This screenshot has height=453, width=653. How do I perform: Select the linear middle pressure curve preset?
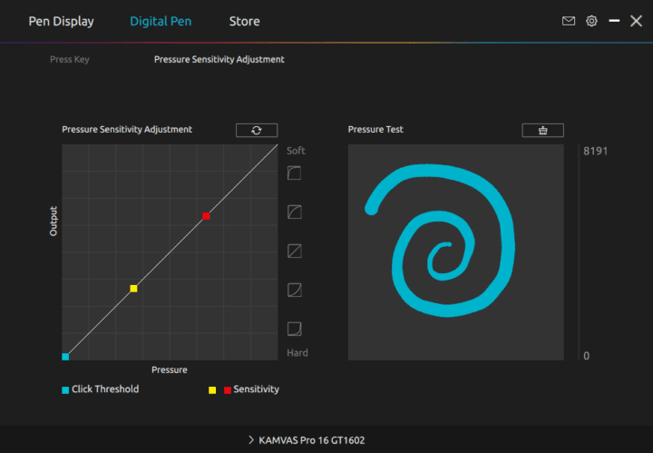(x=294, y=251)
